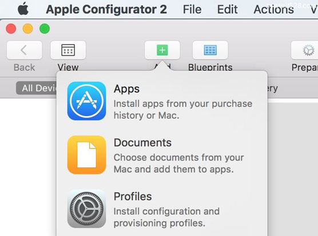Open the Edit menu
The image size is (318, 236).
(227, 9)
